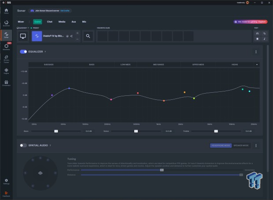Image resolution: width=273 pixels, height=200 pixels.
Task: Click the bottom-left test panel icon
Action: coord(257,39)
